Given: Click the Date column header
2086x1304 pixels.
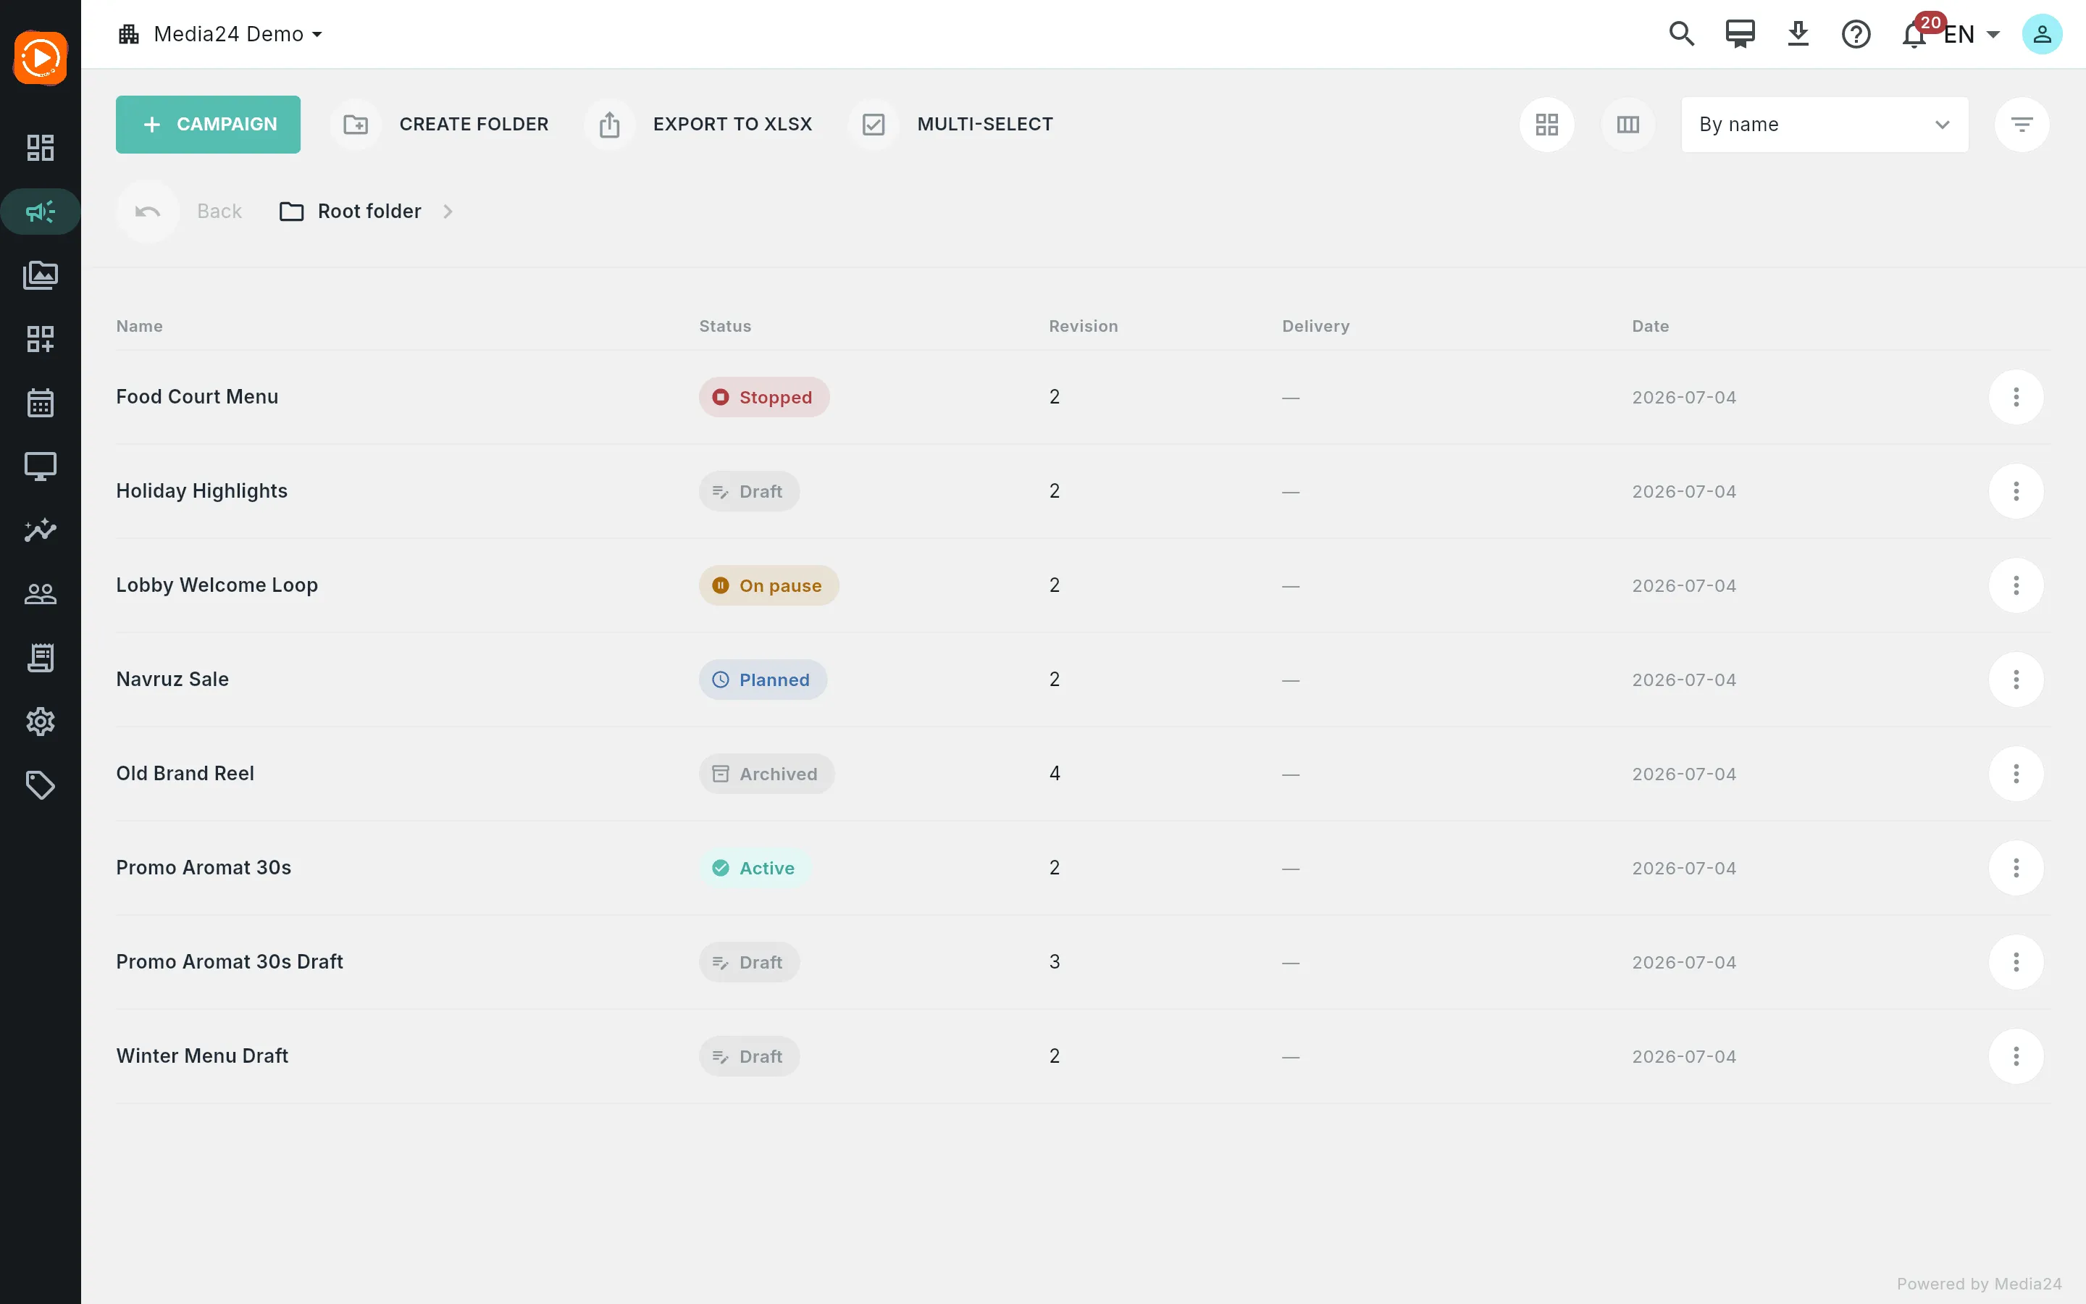Looking at the screenshot, I should pyautogui.click(x=1650, y=326).
